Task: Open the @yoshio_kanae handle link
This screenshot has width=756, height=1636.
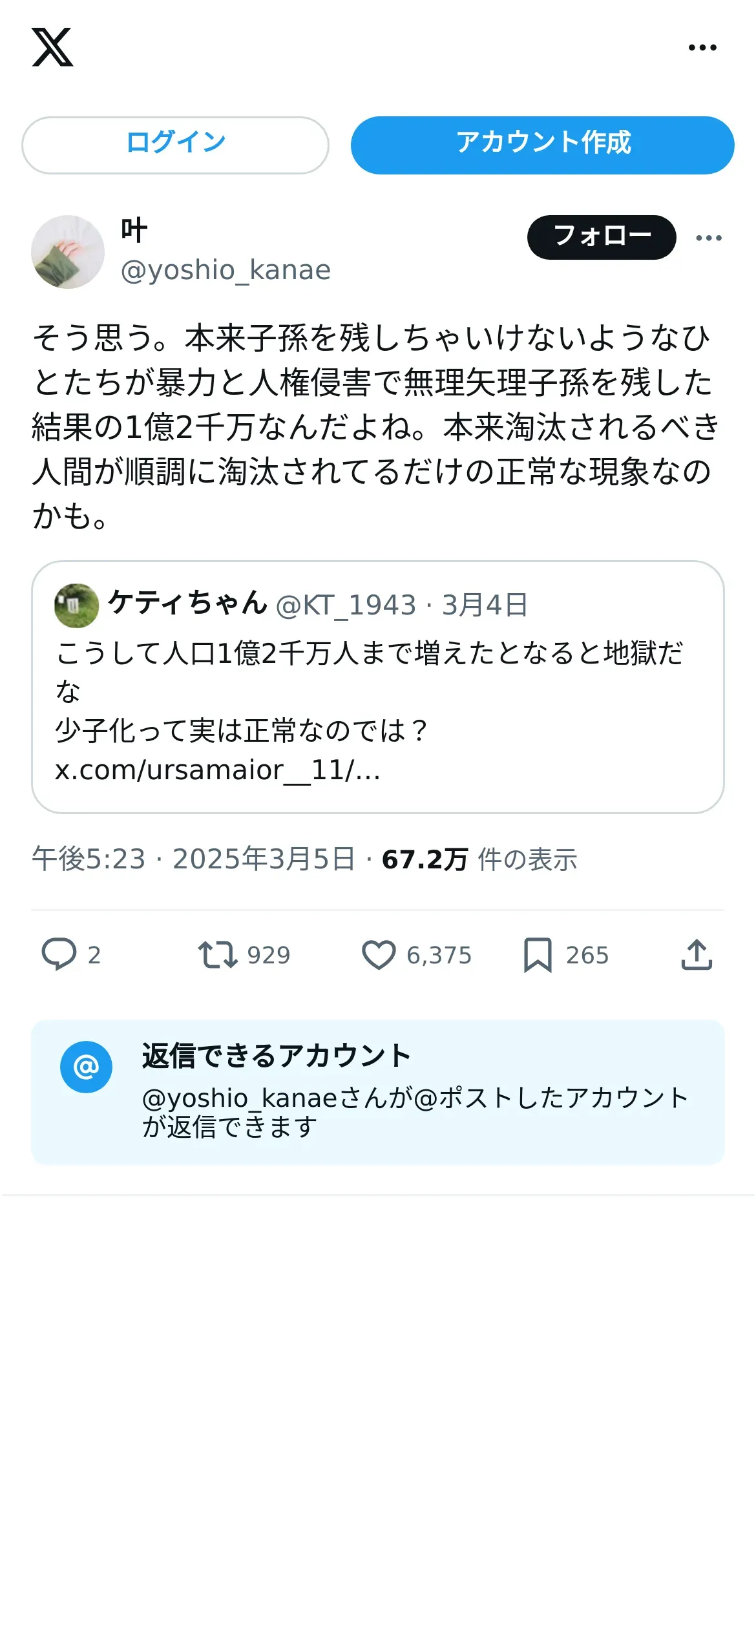Action: pos(226,270)
